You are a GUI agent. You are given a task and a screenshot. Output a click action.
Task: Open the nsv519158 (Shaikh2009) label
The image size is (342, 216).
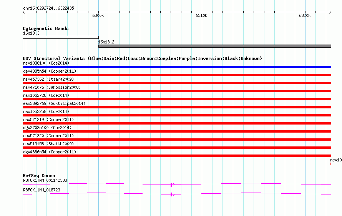[48, 144]
